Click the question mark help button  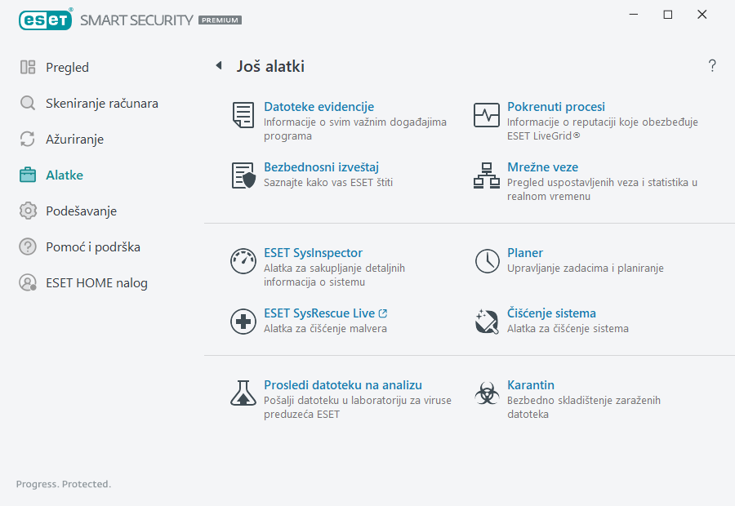(712, 66)
